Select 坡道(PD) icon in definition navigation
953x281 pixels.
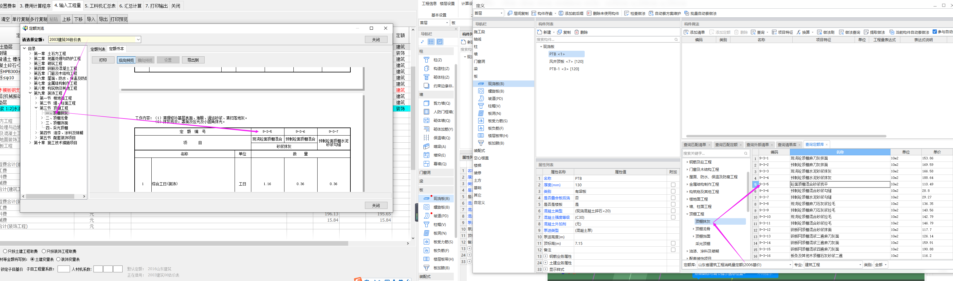click(481, 98)
